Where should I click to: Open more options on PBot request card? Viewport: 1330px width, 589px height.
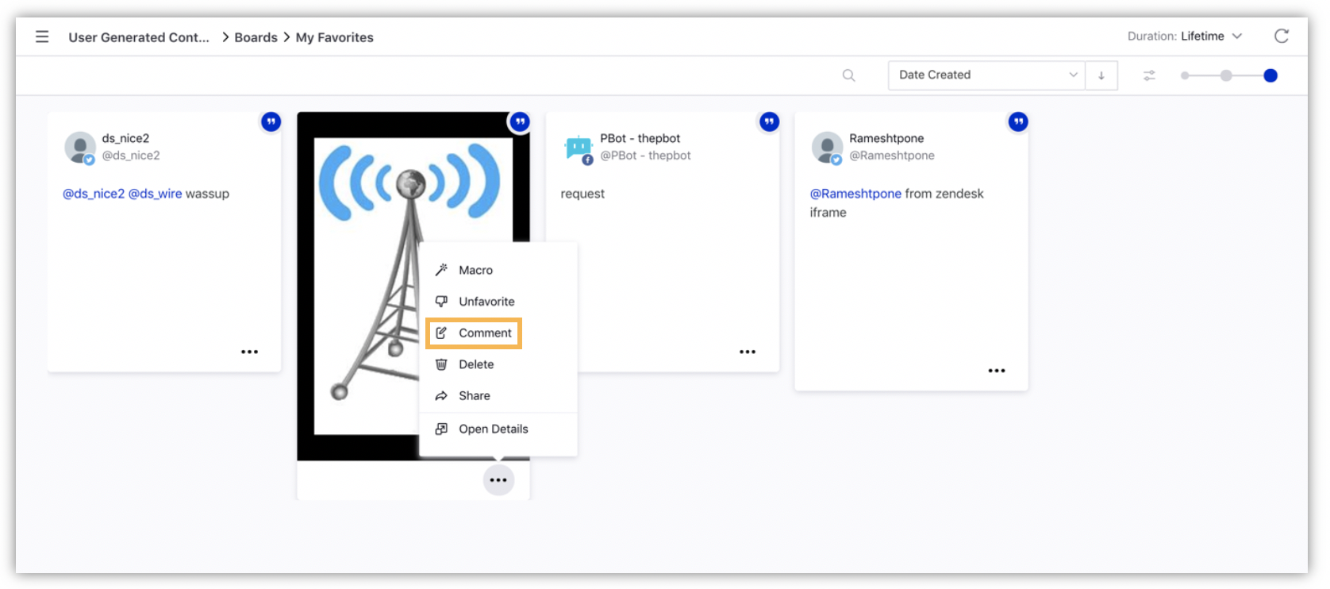tap(748, 352)
